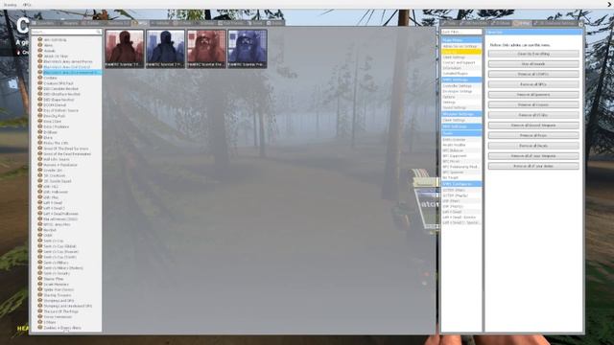
Task: Click the icon beside the Other category
Action: [x=40, y=235]
